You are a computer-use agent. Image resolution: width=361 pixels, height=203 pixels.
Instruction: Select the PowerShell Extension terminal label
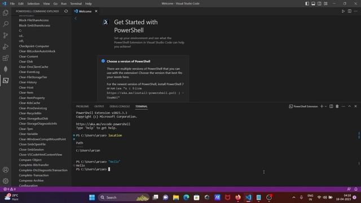coord(303,107)
